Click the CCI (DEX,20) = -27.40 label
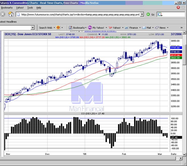The width and height of the screenshot is (187, 166). coord(93,113)
